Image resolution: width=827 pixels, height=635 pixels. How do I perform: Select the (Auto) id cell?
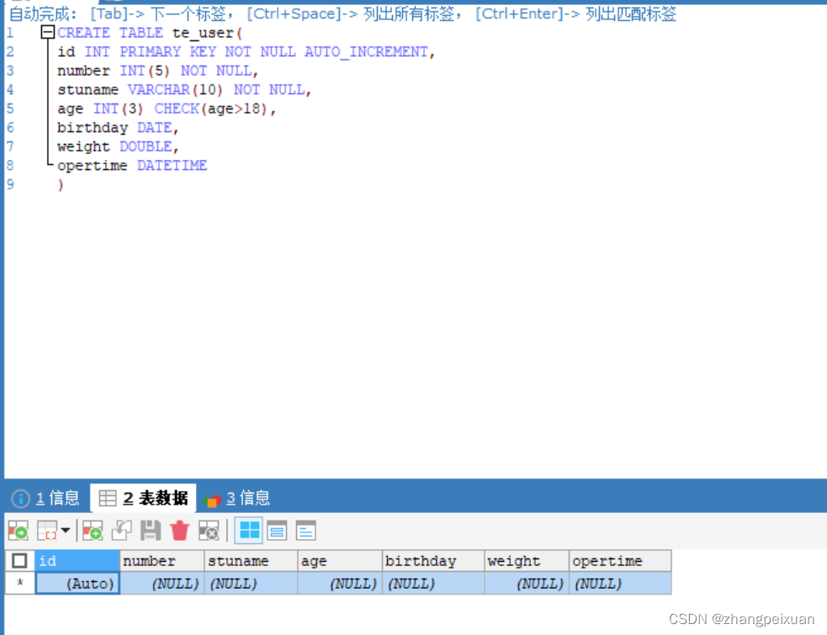pos(77,584)
